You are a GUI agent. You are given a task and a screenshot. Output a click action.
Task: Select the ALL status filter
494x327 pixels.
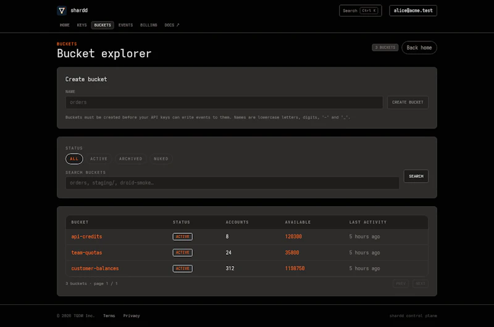74,159
